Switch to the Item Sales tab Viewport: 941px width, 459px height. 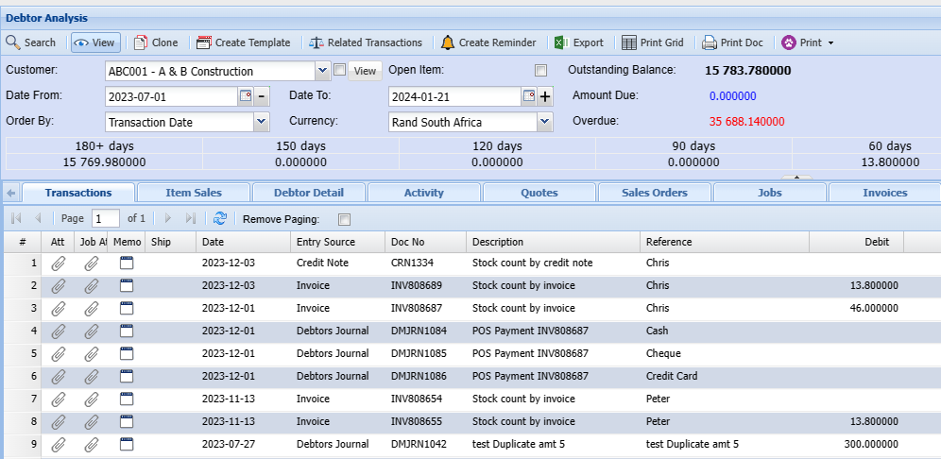[x=194, y=193]
